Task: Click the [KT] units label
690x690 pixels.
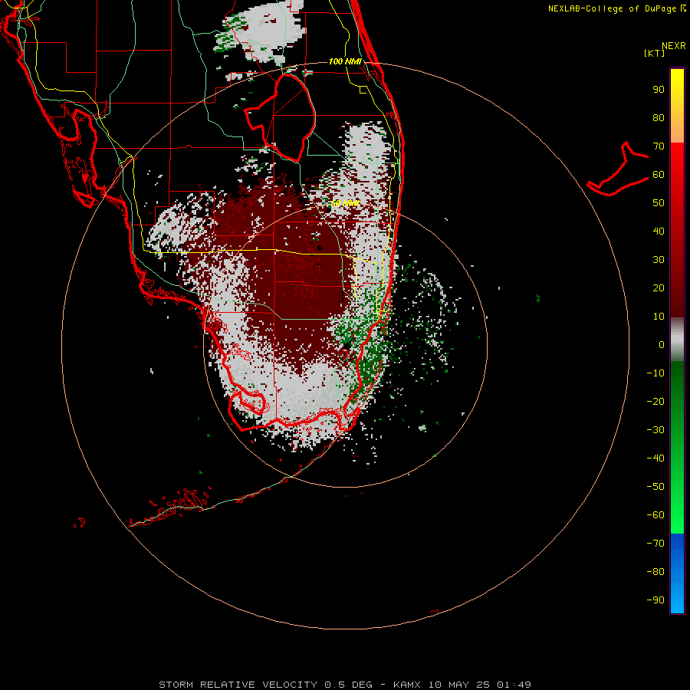Action: pos(655,53)
